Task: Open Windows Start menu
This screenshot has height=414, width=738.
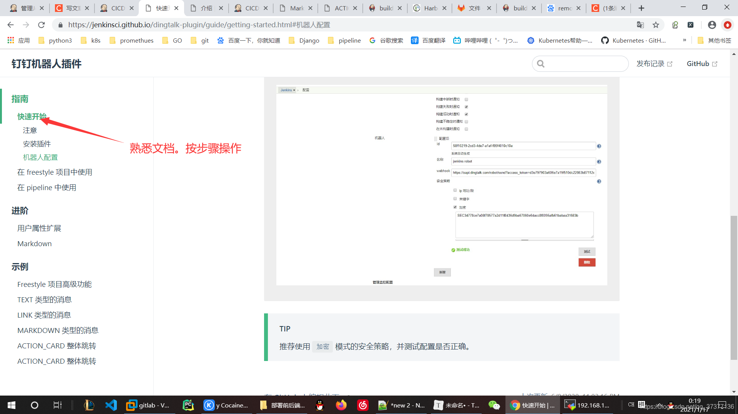Action: point(12,405)
